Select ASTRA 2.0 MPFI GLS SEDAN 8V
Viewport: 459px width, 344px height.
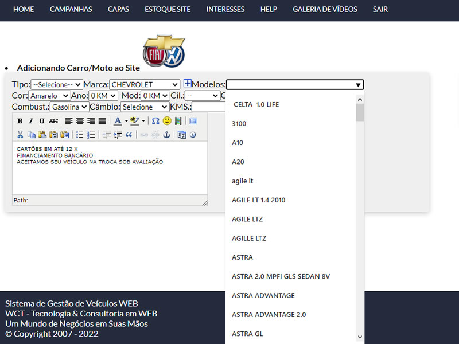click(x=291, y=276)
